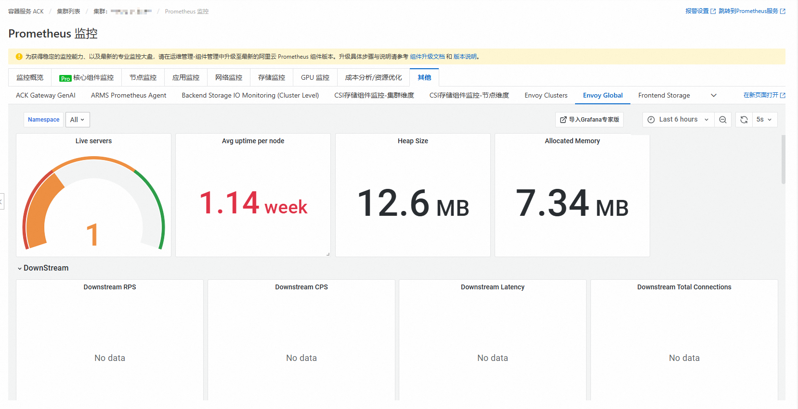Click the Prometheus 监控 breadcrumb text
This screenshot has height=409, width=798.
pos(187,12)
